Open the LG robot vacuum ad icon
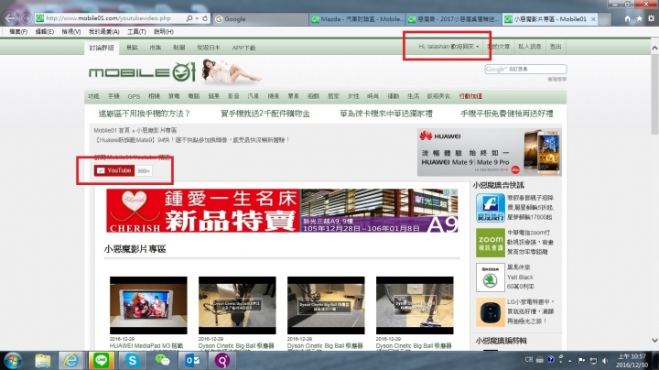659x370 pixels. coord(490,312)
